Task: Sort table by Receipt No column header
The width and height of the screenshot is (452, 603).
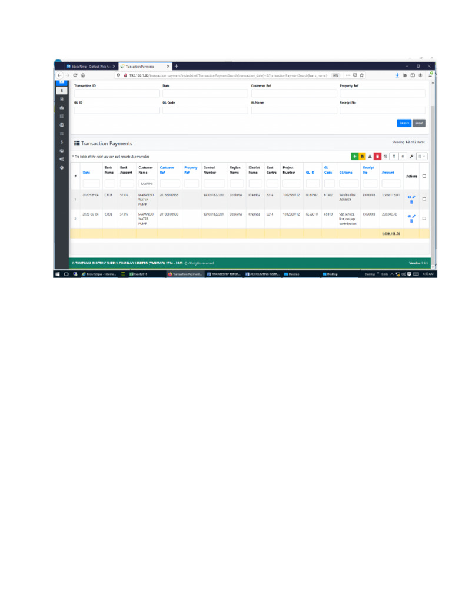Action: click(x=368, y=170)
